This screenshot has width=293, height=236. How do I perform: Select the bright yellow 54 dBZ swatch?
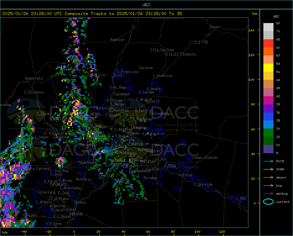(268, 68)
